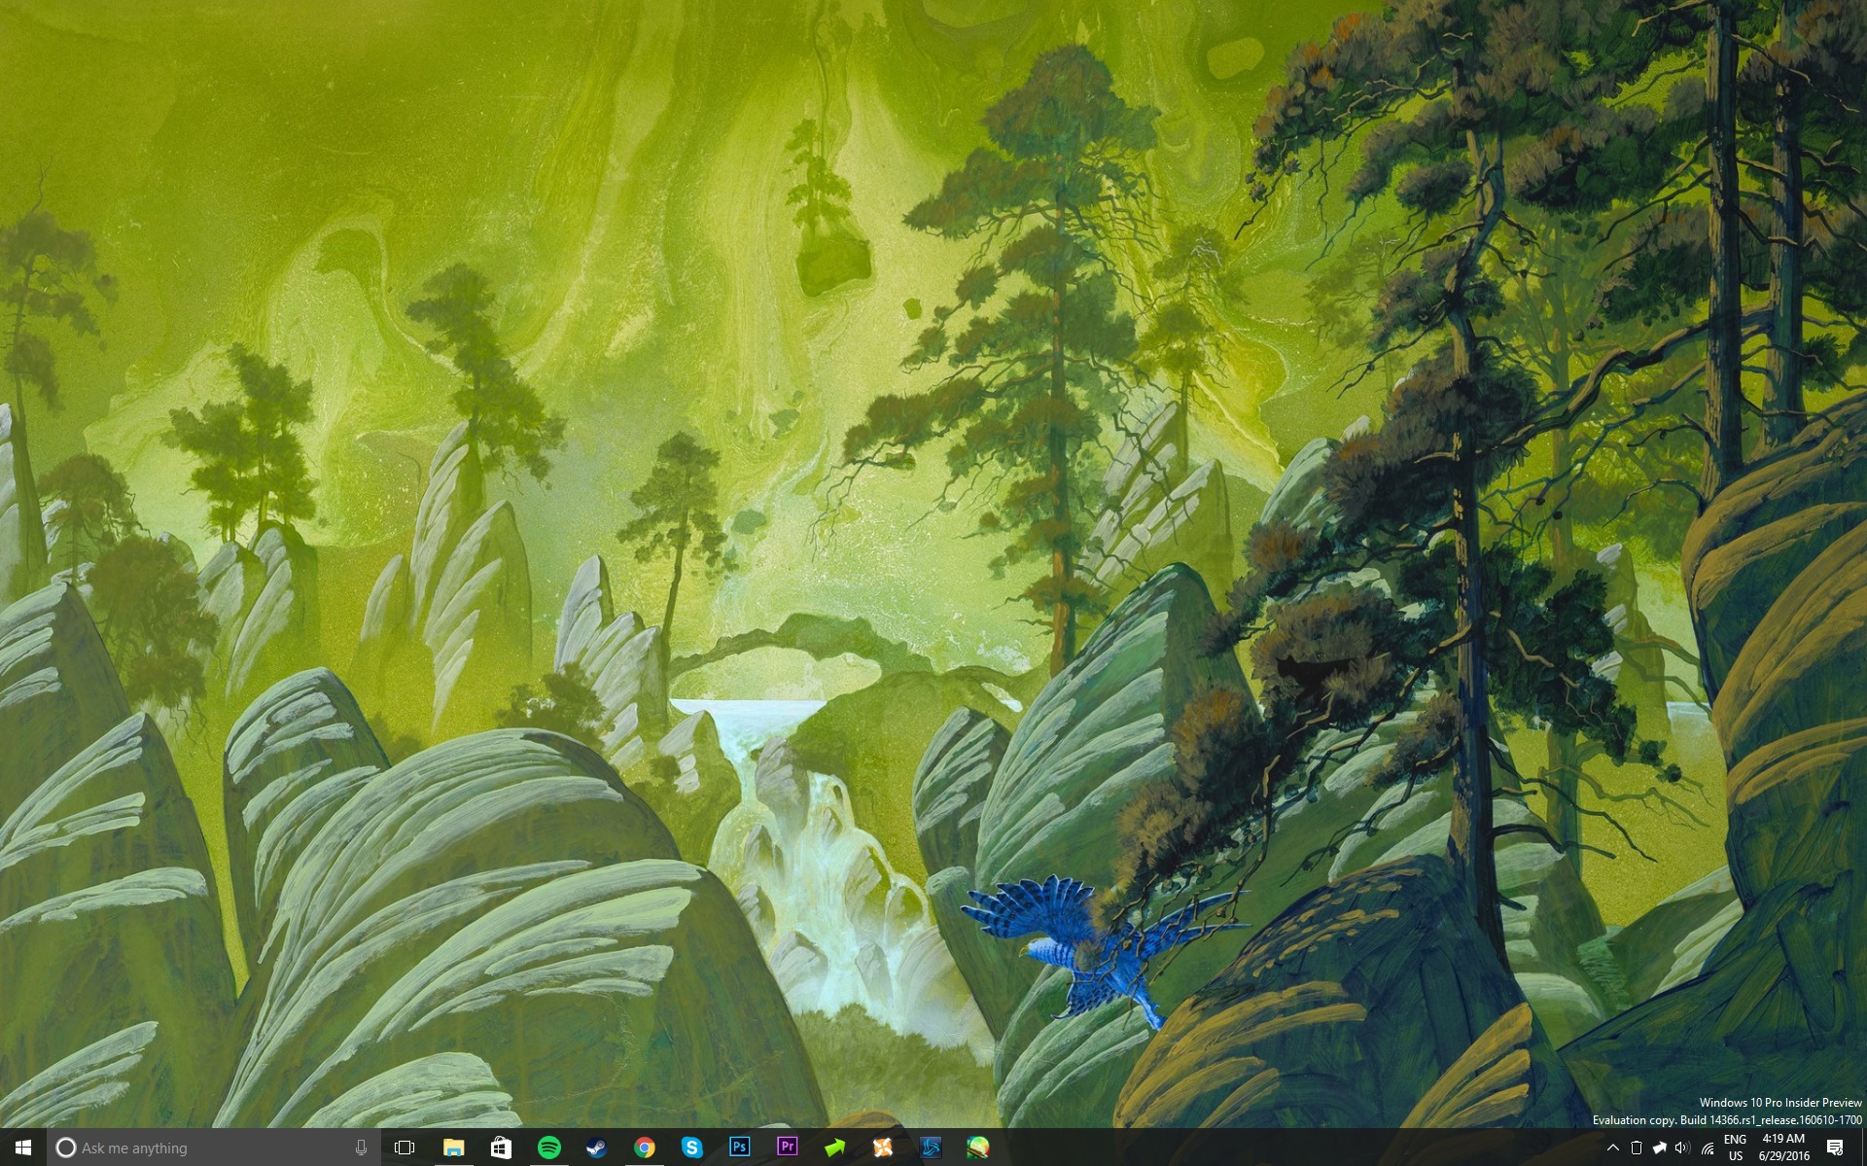This screenshot has height=1166, width=1867.
Task: Change the ENG US input language
Action: [x=1736, y=1148]
